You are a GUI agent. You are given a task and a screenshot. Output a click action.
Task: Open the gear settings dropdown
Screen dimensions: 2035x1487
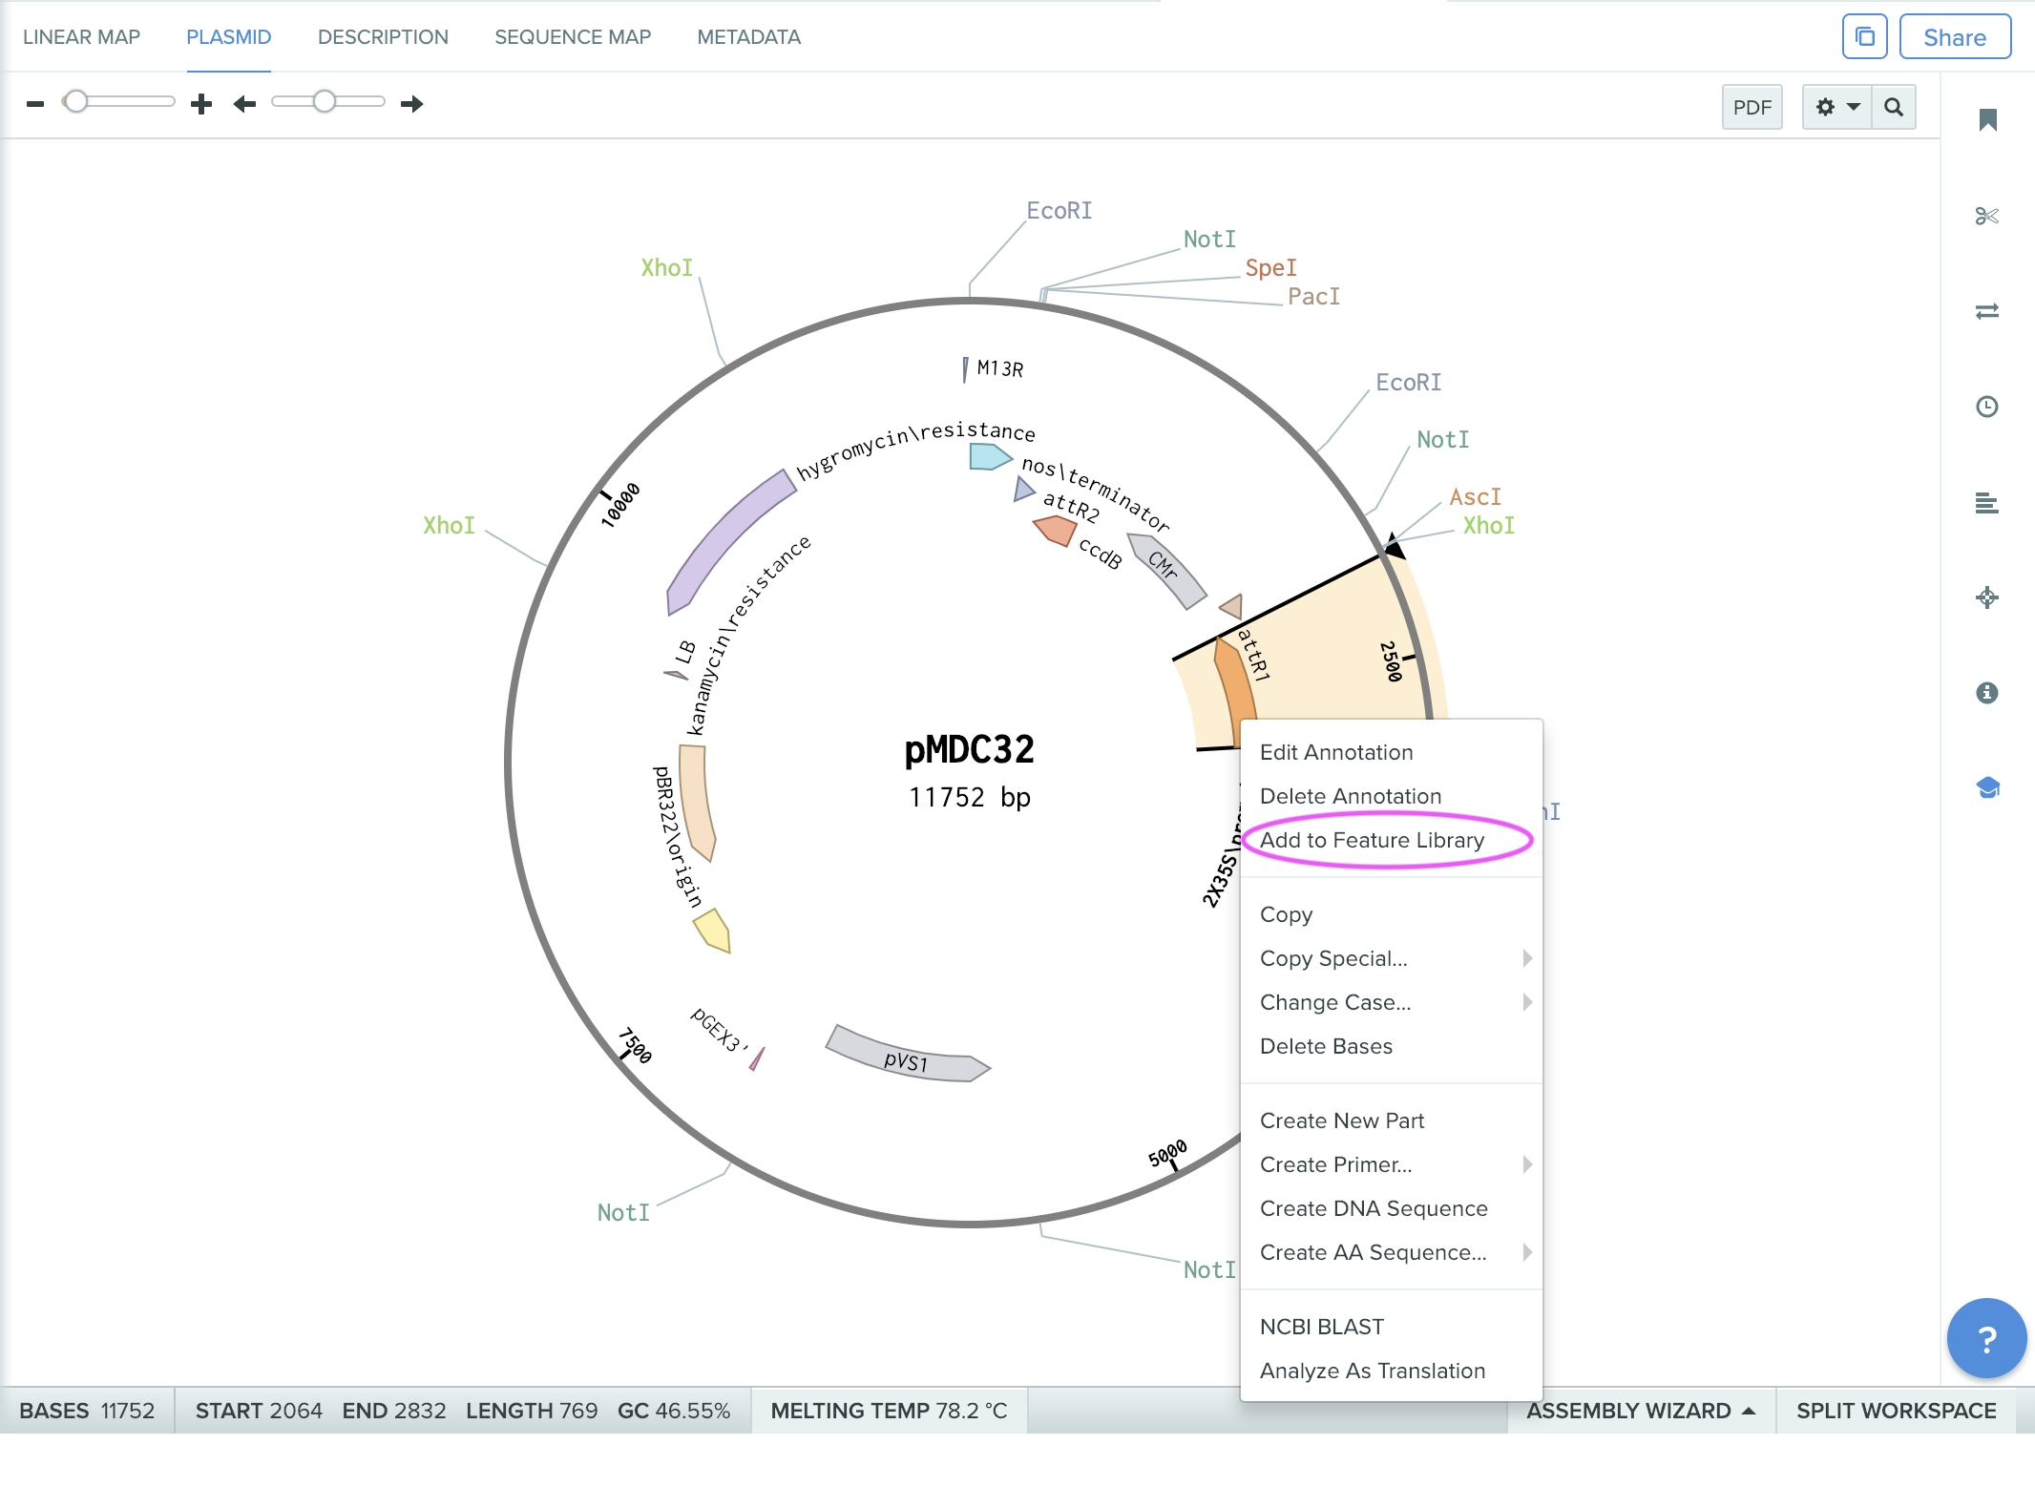pyautogui.click(x=1835, y=107)
